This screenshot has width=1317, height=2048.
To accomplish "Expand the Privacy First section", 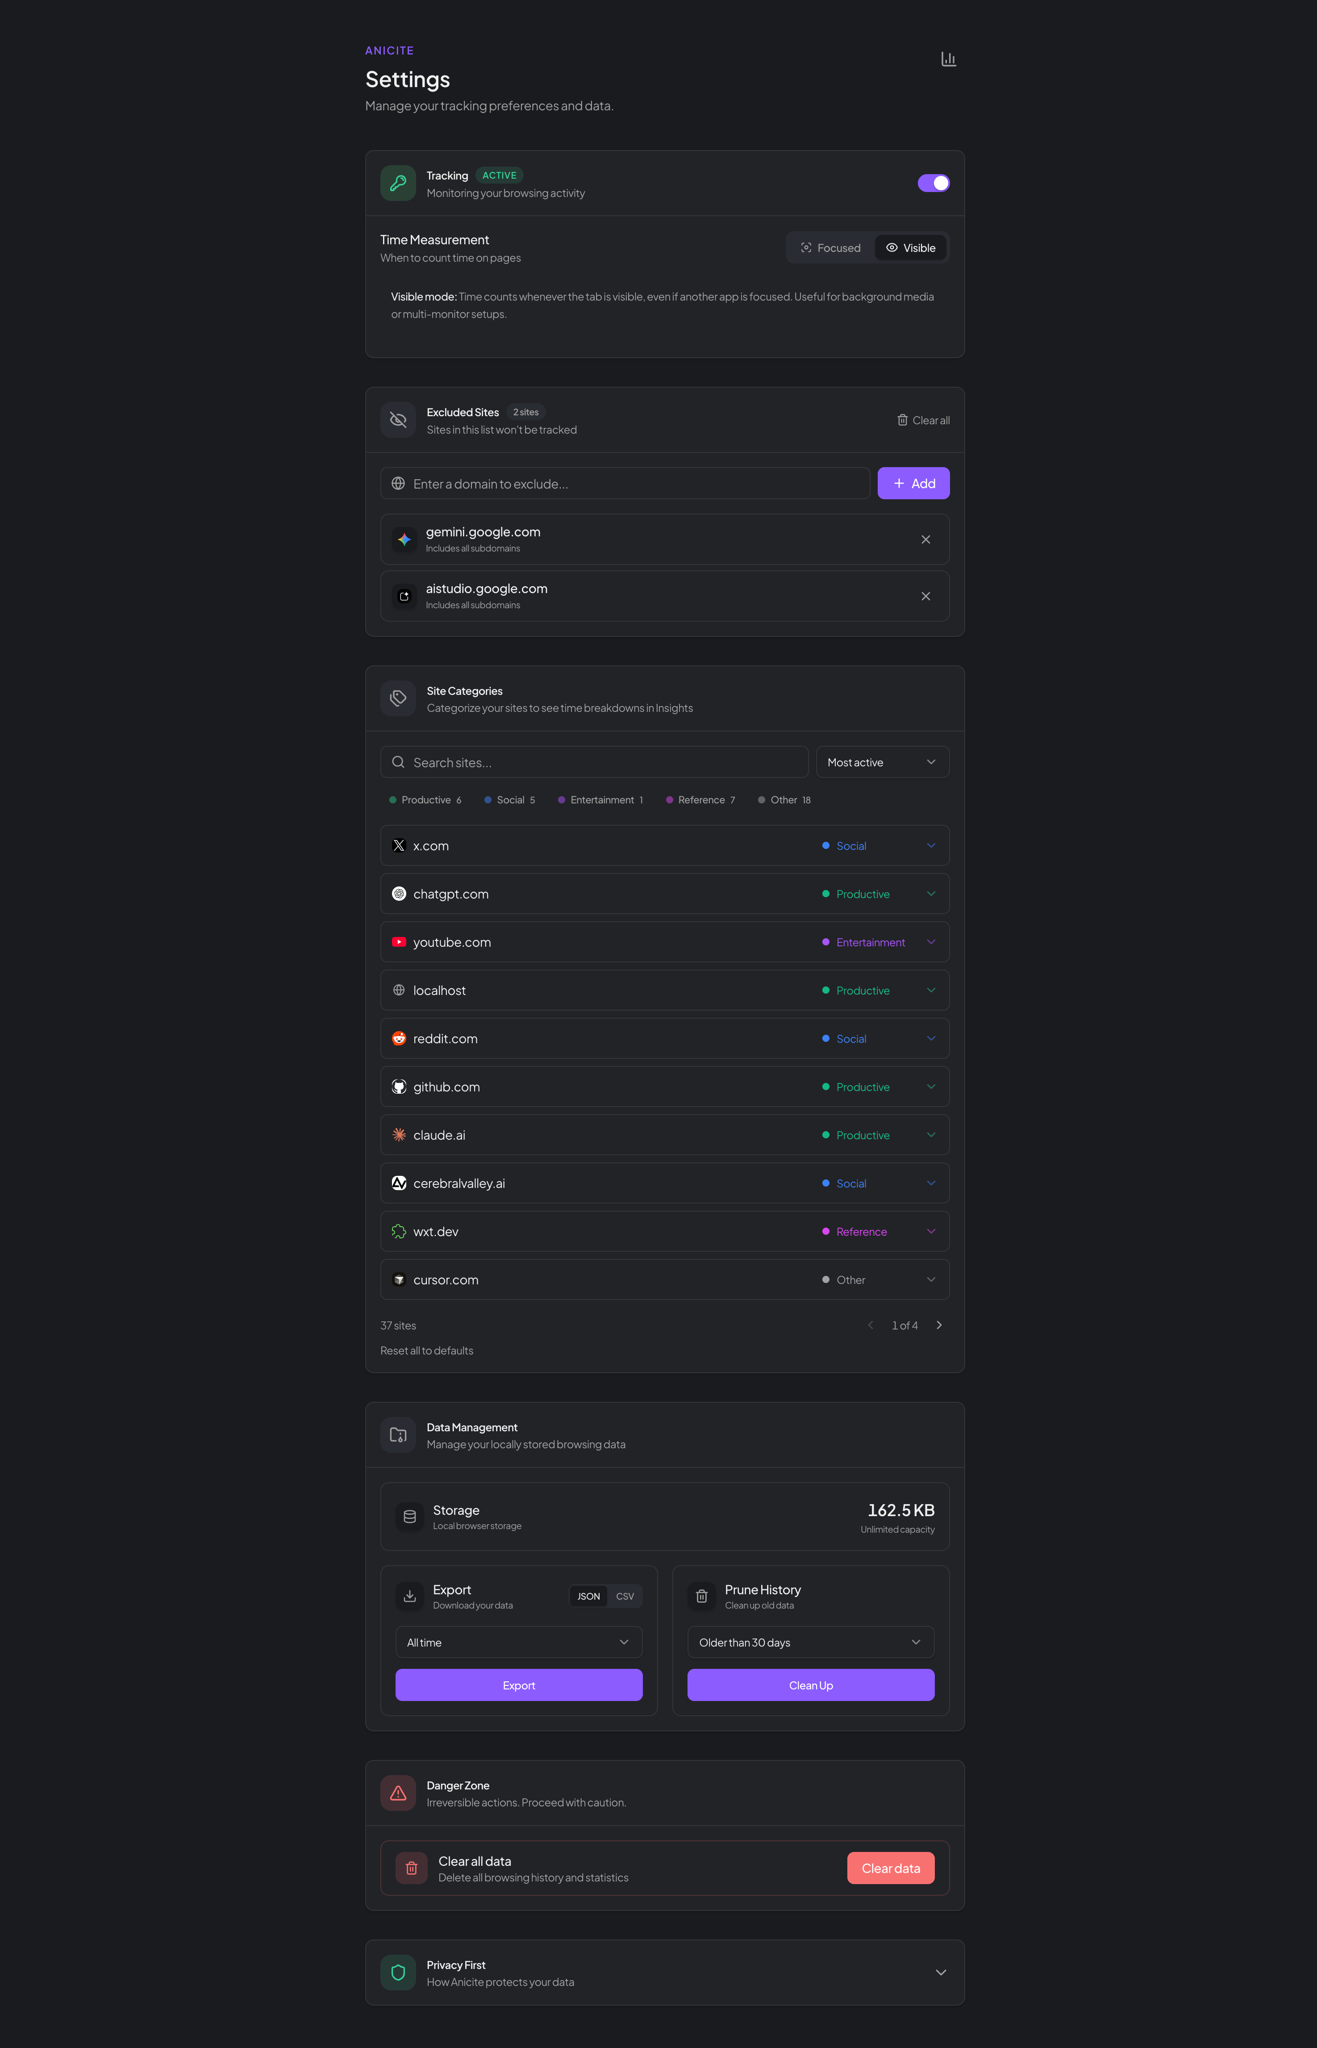I will (940, 1972).
